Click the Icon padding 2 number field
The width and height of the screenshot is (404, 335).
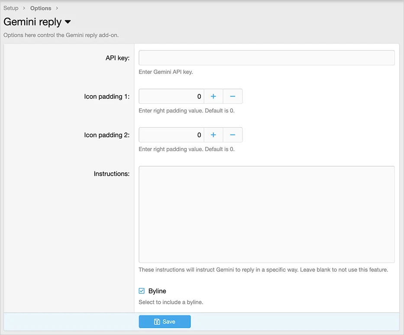tap(171, 135)
